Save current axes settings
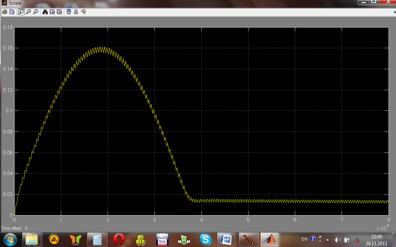396x247 pixels. point(52,12)
